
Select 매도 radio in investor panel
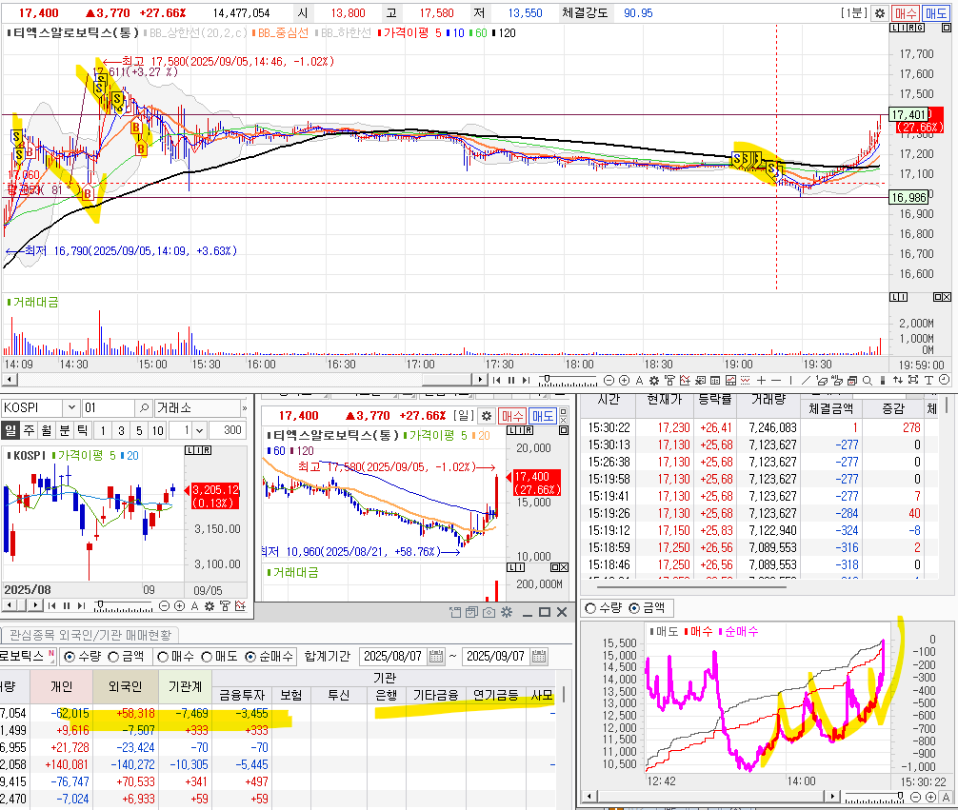[207, 658]
